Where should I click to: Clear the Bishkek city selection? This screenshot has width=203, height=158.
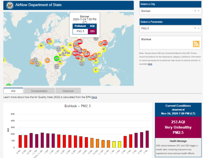[x=195, y=11]
